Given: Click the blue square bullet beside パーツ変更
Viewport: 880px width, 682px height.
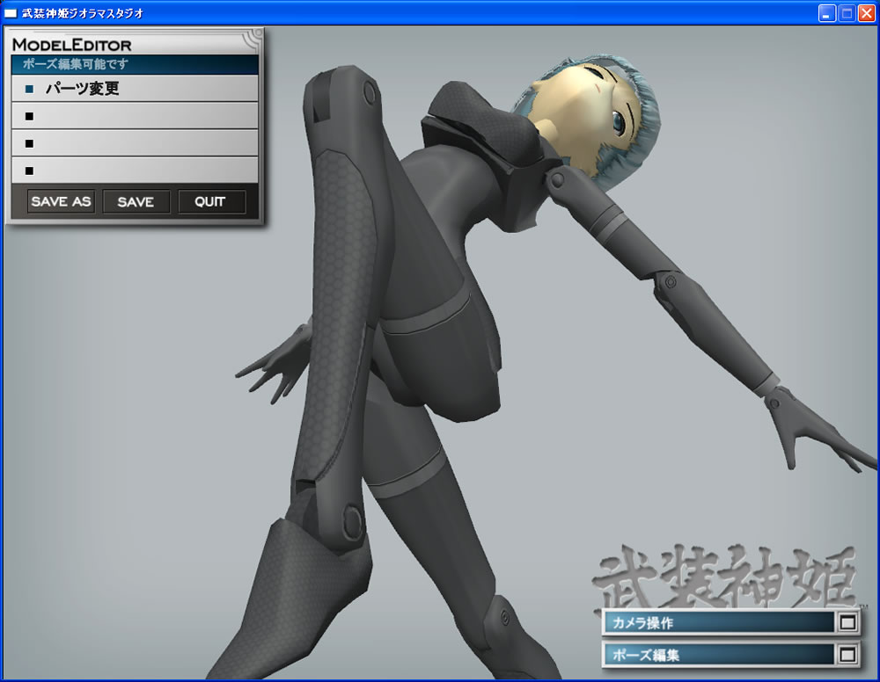Looking at the screenshot, I should pyautogui.click(x=29, y=89).
